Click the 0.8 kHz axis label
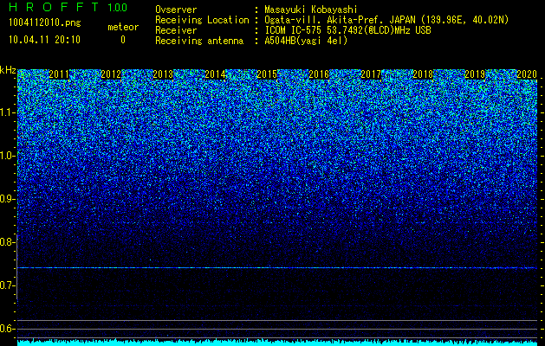The height and width of the screenshot is (346, 545). pos(7,242)
